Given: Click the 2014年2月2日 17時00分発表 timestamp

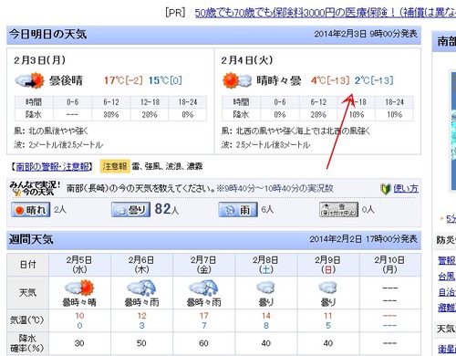Looking at the screenshot, I should [363, 239].
